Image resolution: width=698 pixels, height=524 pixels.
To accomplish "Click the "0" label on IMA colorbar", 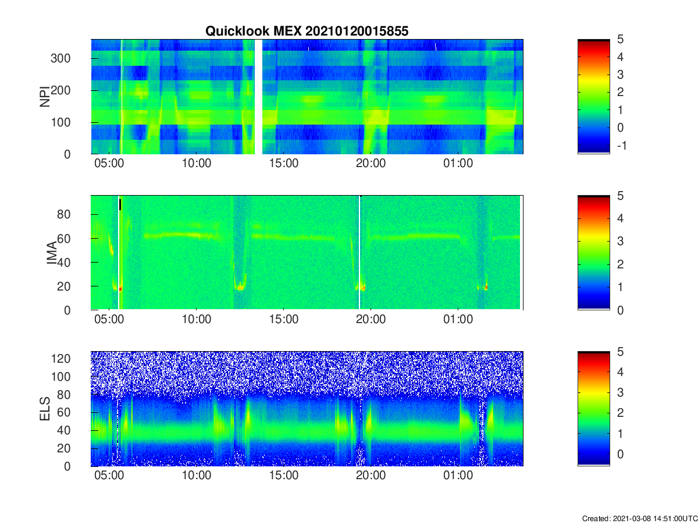I will click(x=619, y=310).
